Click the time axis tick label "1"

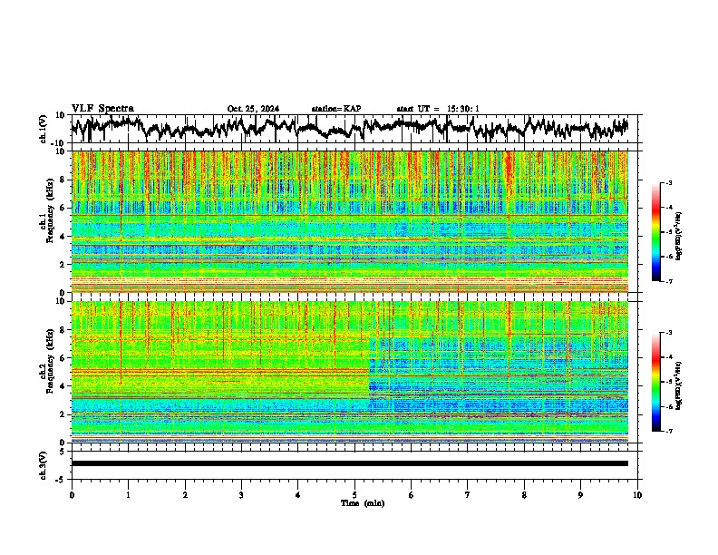[128, 495]
